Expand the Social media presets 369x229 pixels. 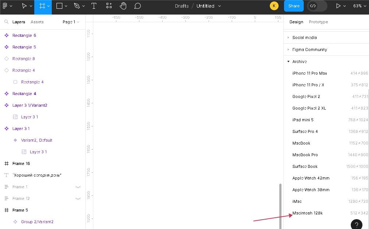click(x=288, y=37)
